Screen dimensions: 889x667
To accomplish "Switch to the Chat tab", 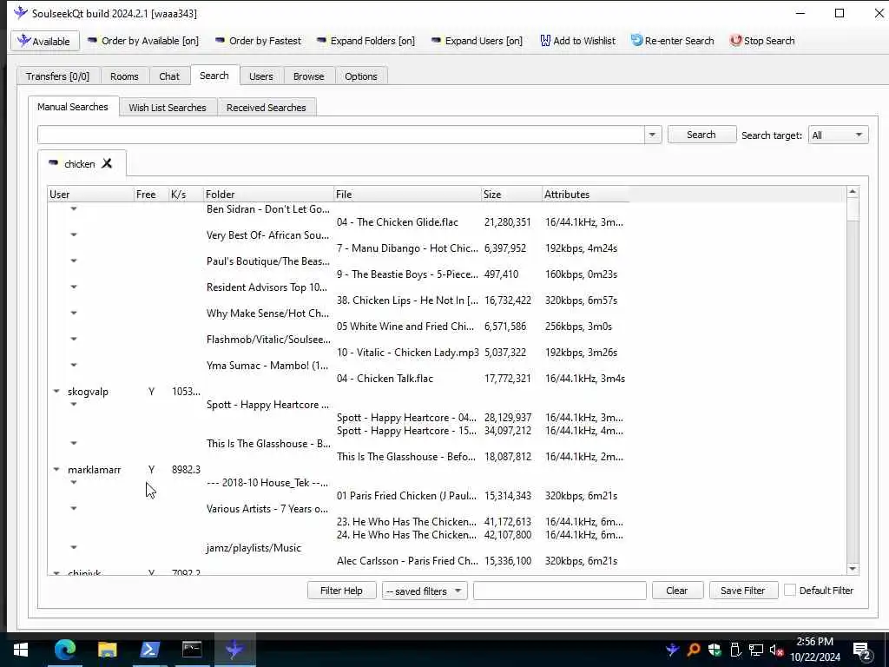I will [169, 76].
